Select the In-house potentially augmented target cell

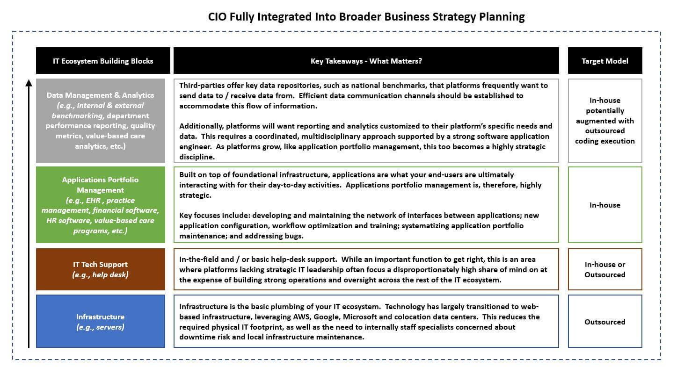click(605, 121)
